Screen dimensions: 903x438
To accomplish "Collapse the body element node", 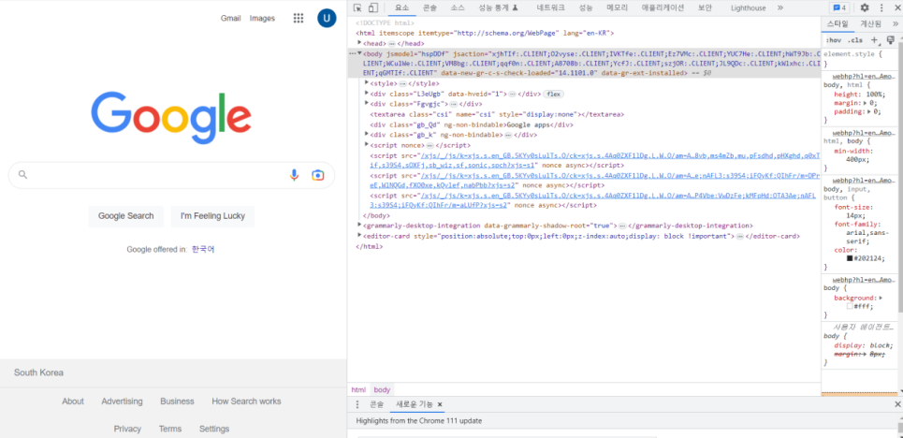I will 359,53.
